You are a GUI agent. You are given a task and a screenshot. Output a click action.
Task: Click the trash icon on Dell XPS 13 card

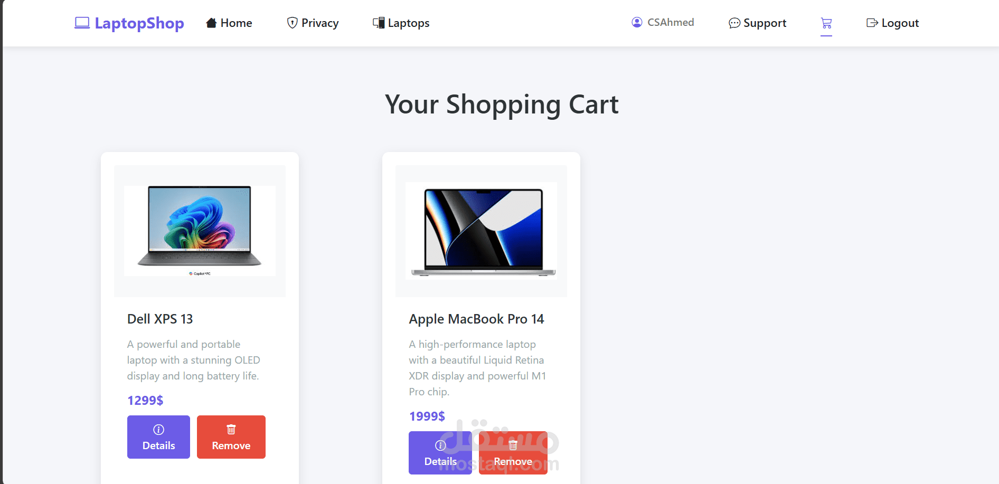point(231,429)
